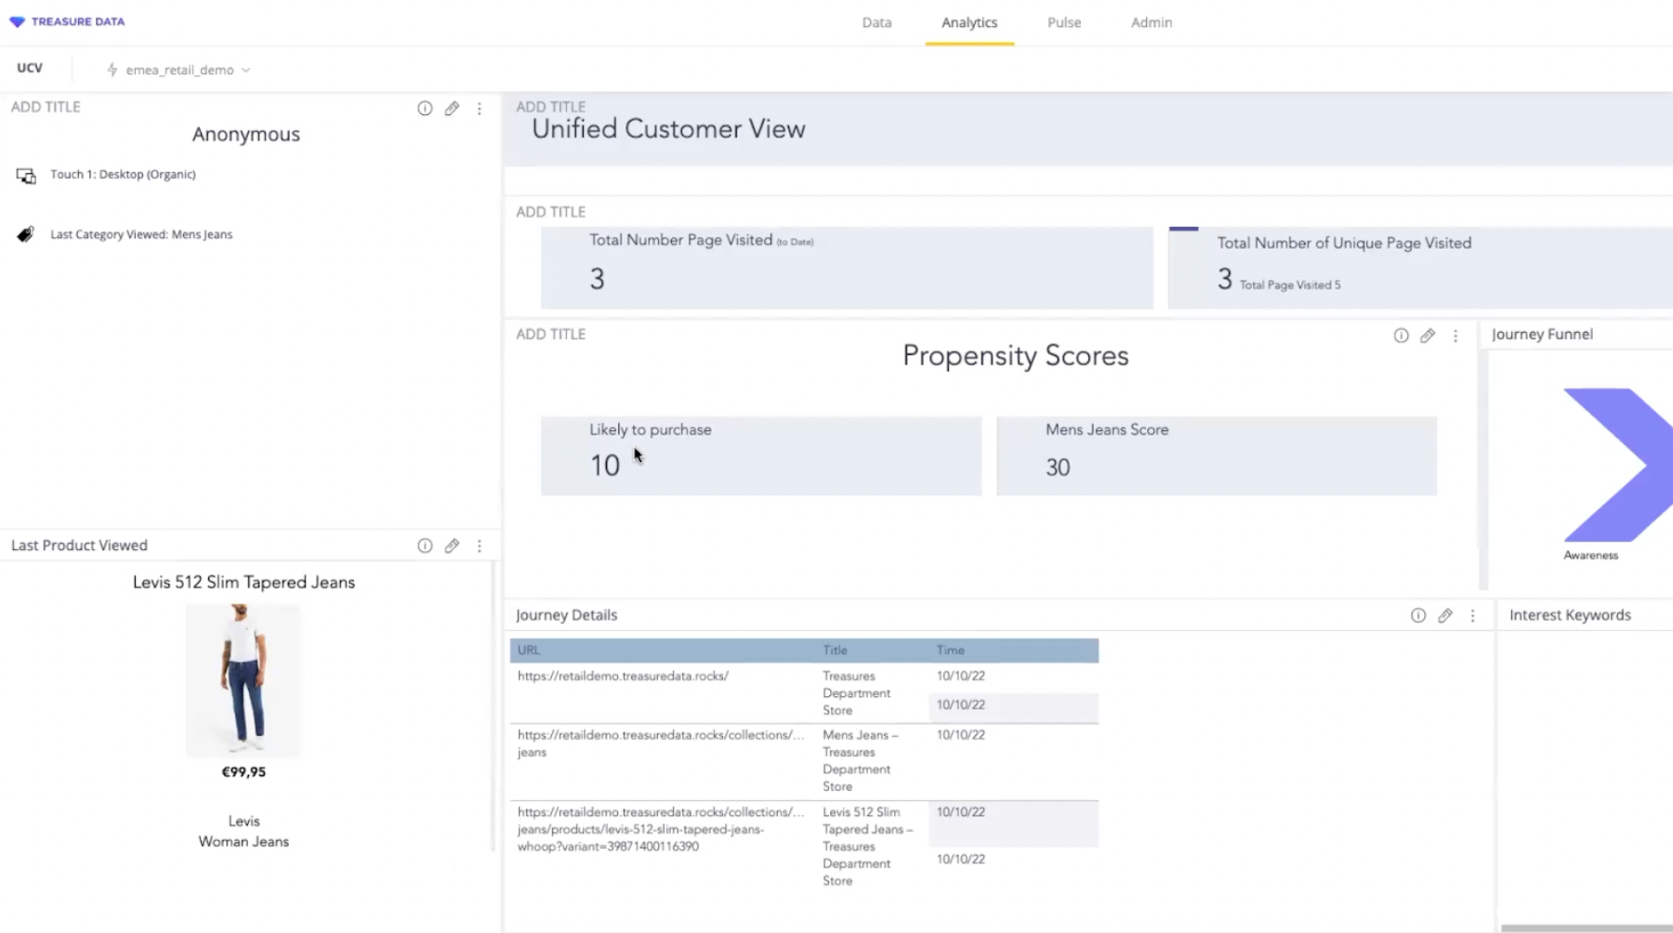This screenshot has height=933, width=1673.
Task: Click the €99,95 price label
Action: (244, 772)
